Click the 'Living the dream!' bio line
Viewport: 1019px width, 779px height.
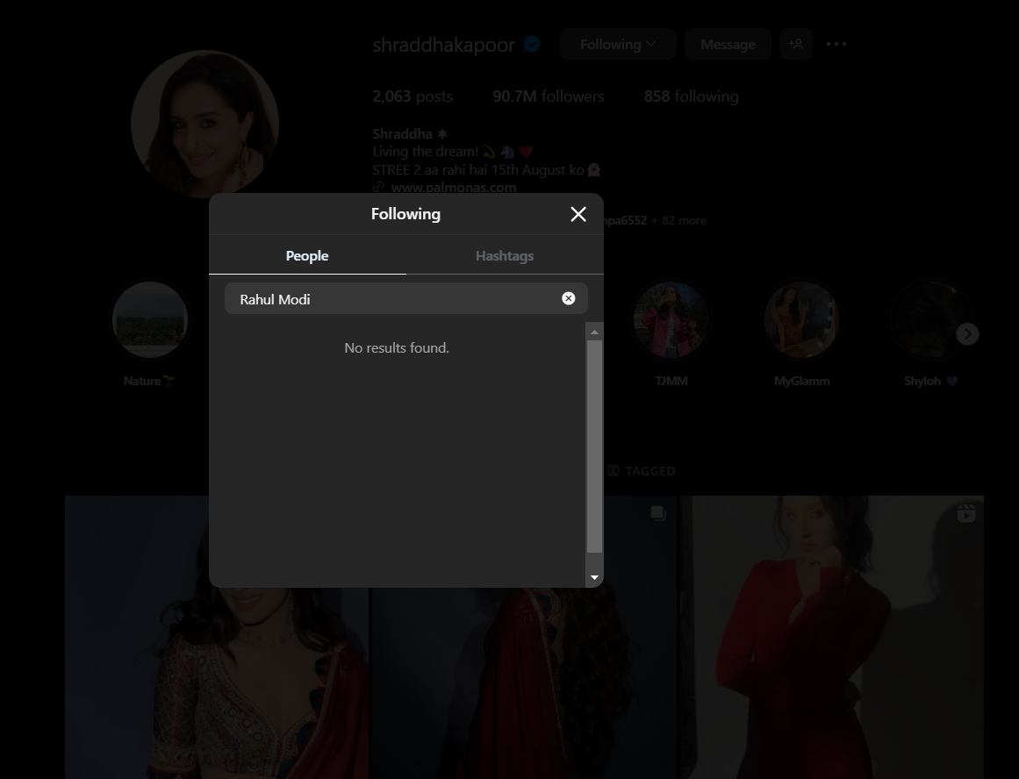coord(453,152)
